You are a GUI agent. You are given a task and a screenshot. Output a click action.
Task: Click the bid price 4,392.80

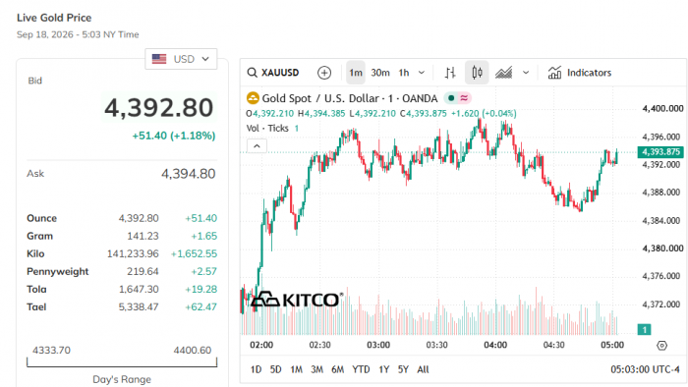[158, 107]
